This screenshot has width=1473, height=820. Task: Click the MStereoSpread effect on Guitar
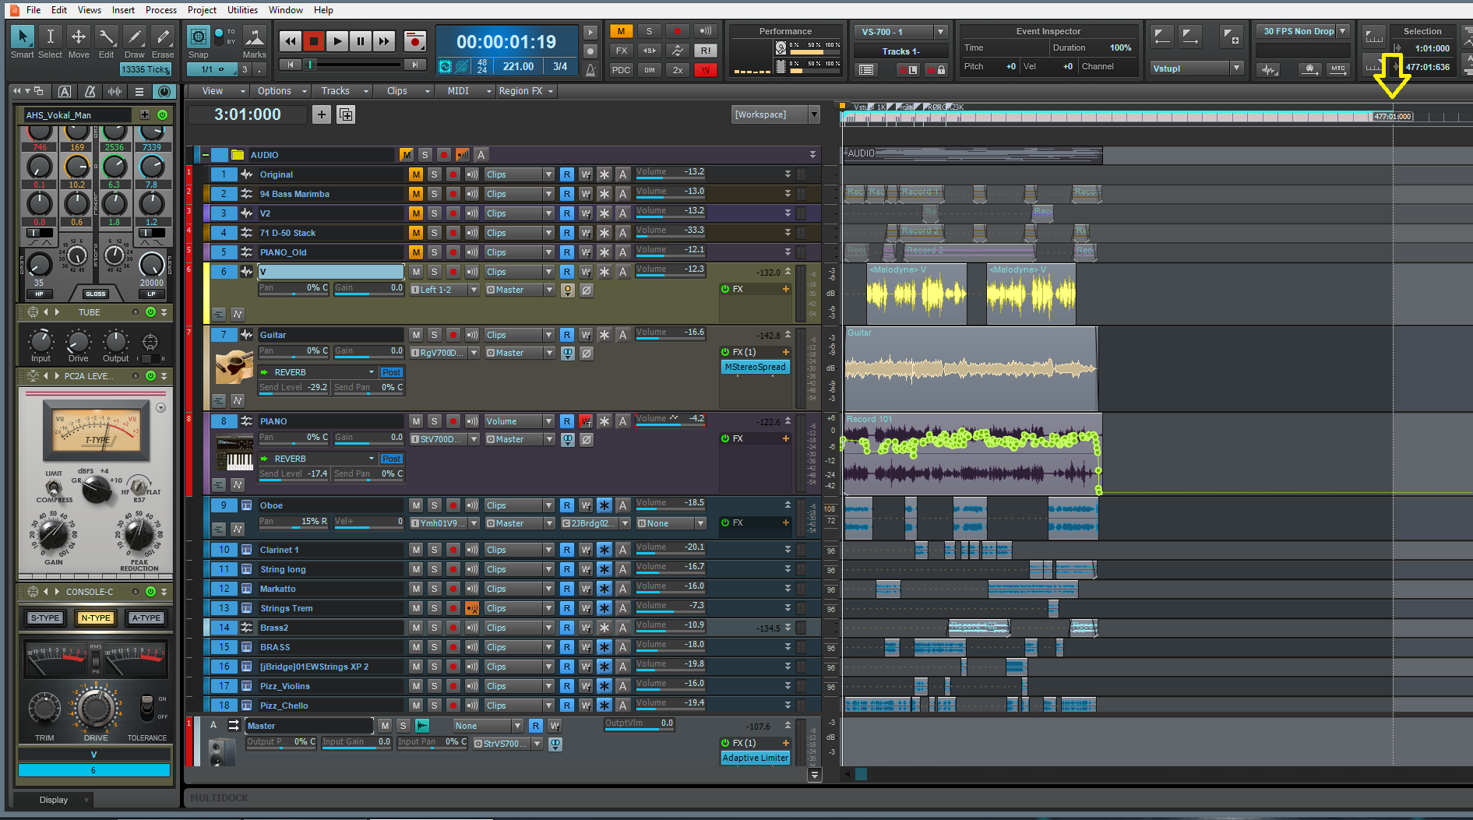click(755, 367)
